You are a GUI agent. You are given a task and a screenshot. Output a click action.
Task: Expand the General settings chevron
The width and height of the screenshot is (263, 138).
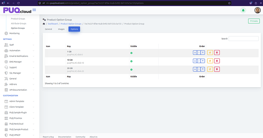(34, 78)
